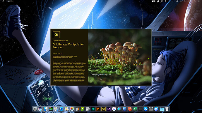This screenshot has height=113, width=202.
Task: Click the Wi-Fi icon in menu bar
Action: coord(170,1)
